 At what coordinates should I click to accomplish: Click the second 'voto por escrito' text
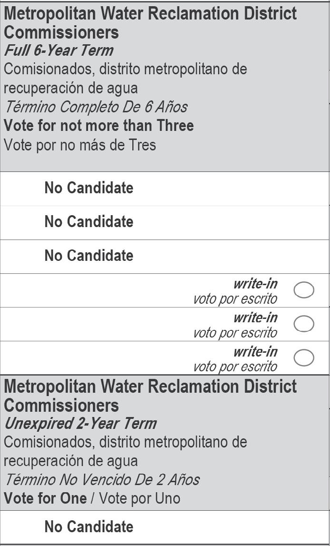coord(235,333)
